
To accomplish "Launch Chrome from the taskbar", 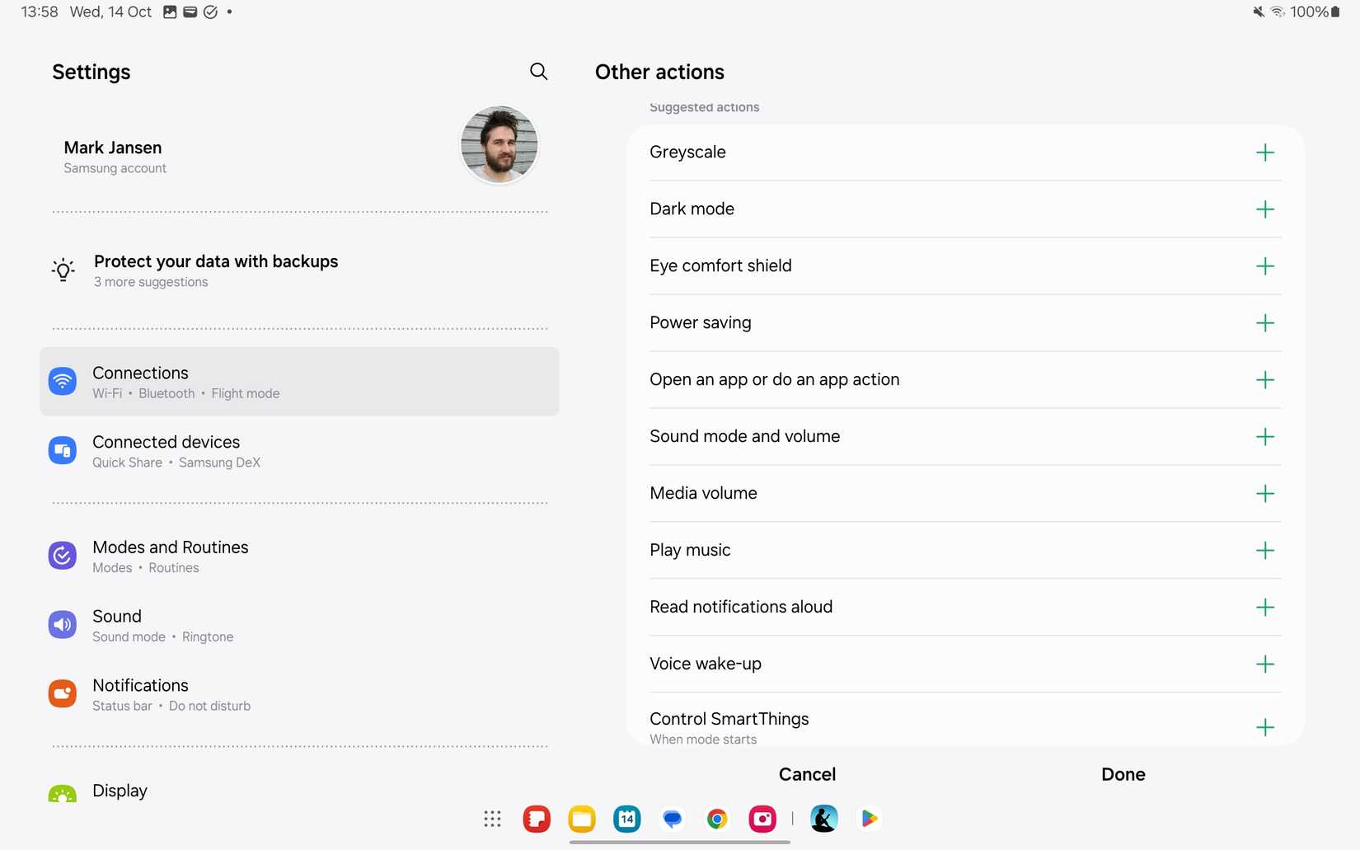I will pos(717,819).
